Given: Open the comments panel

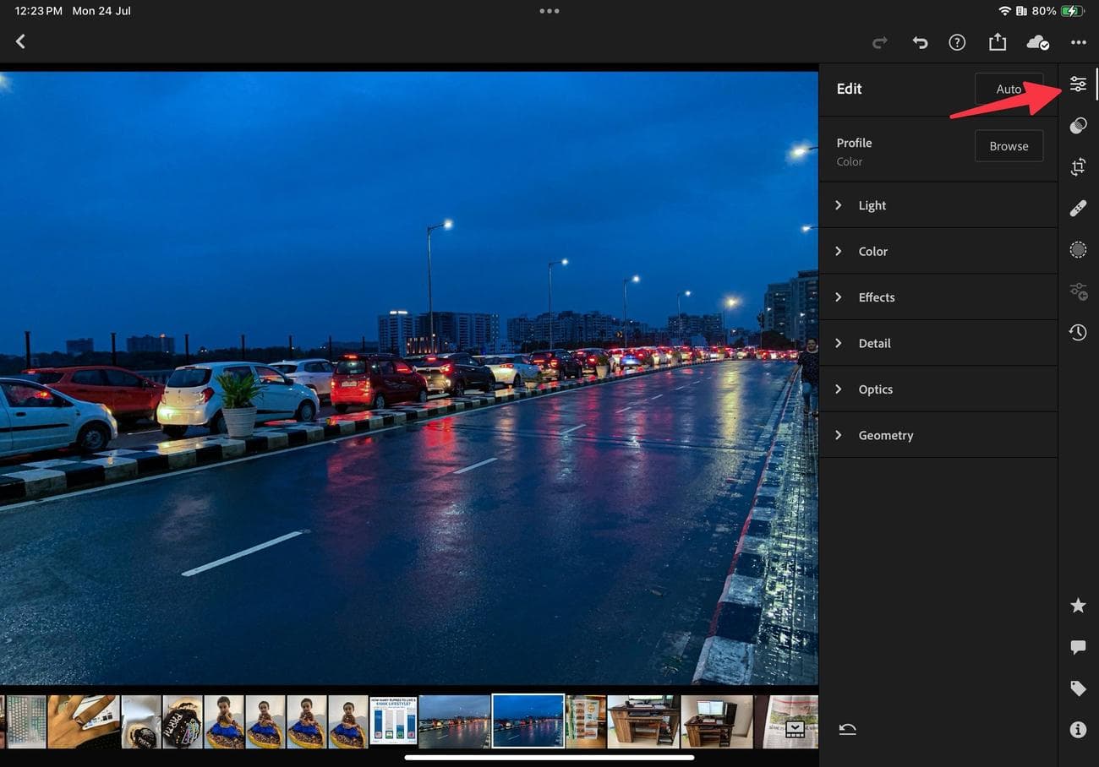Looking at the screenshot, I should point(1077,647).
